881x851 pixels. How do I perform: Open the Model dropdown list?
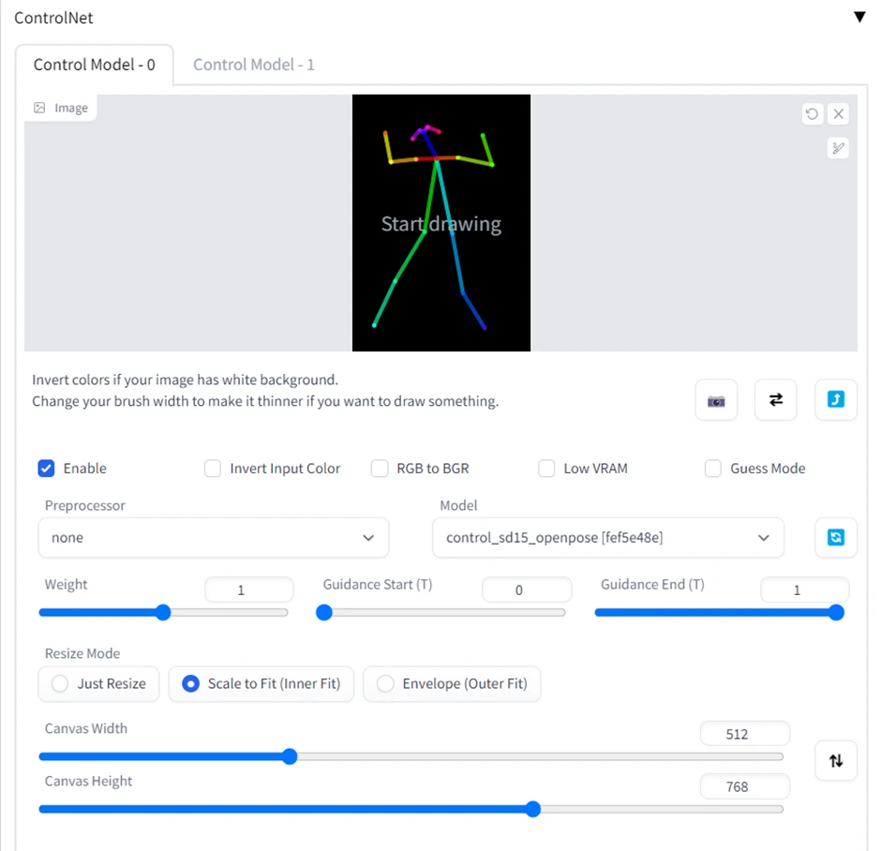pyautogui.click(x=608, y=538)
